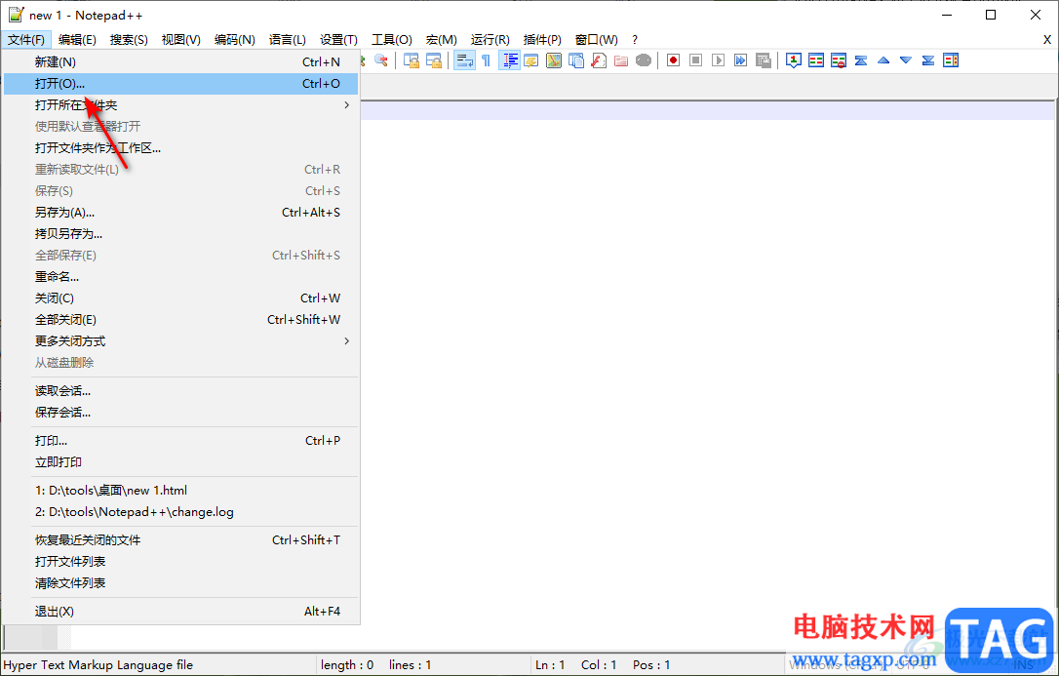Select 读取会话... menu entry

tap(181, 391)
